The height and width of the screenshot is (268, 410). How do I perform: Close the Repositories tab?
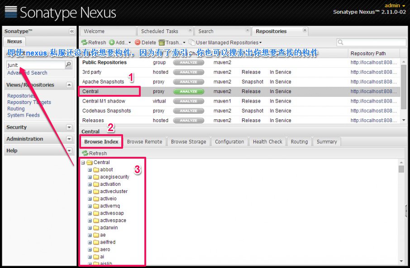tap(305, 30)
